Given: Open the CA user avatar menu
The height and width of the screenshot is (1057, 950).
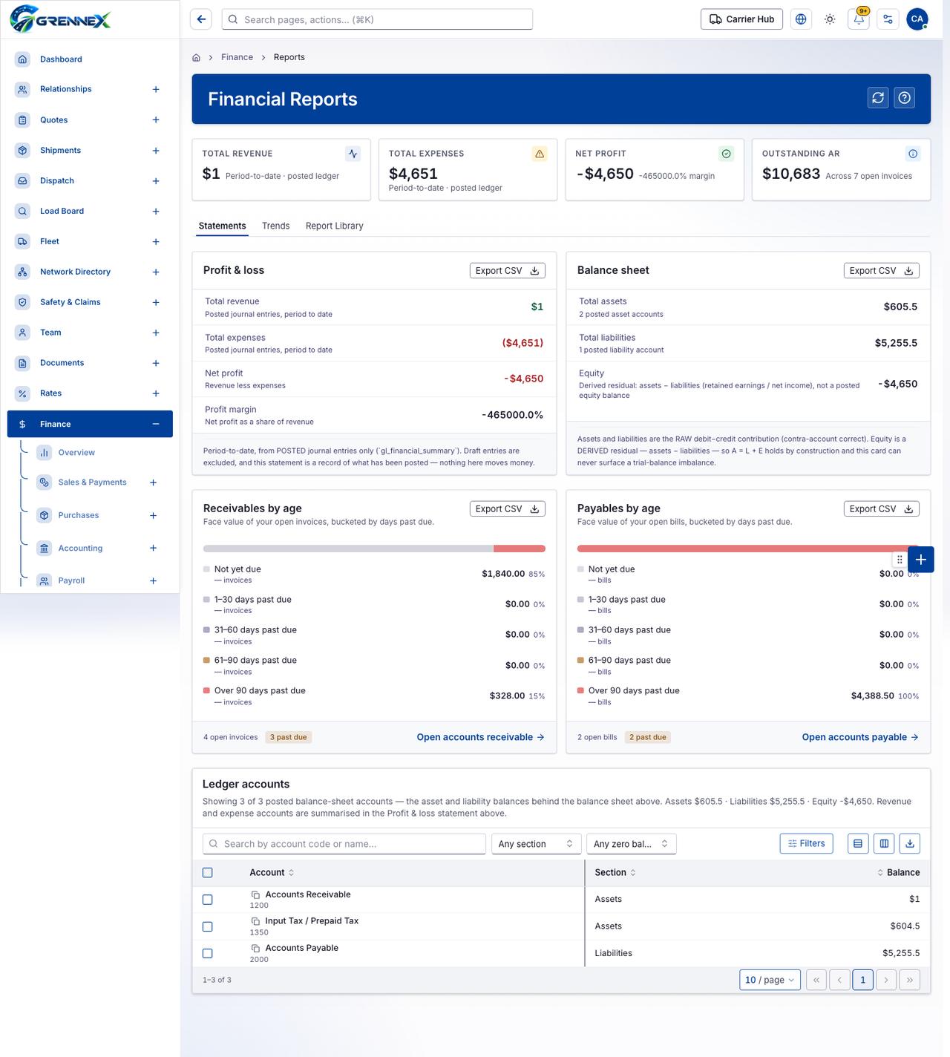Looking at the screenshot, I should (x=917, y=19).
